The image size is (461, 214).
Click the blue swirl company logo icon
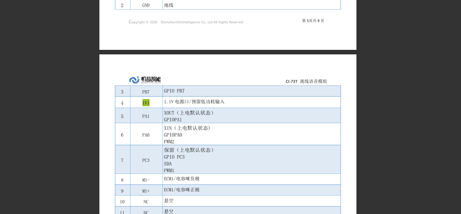coord(134,80)
